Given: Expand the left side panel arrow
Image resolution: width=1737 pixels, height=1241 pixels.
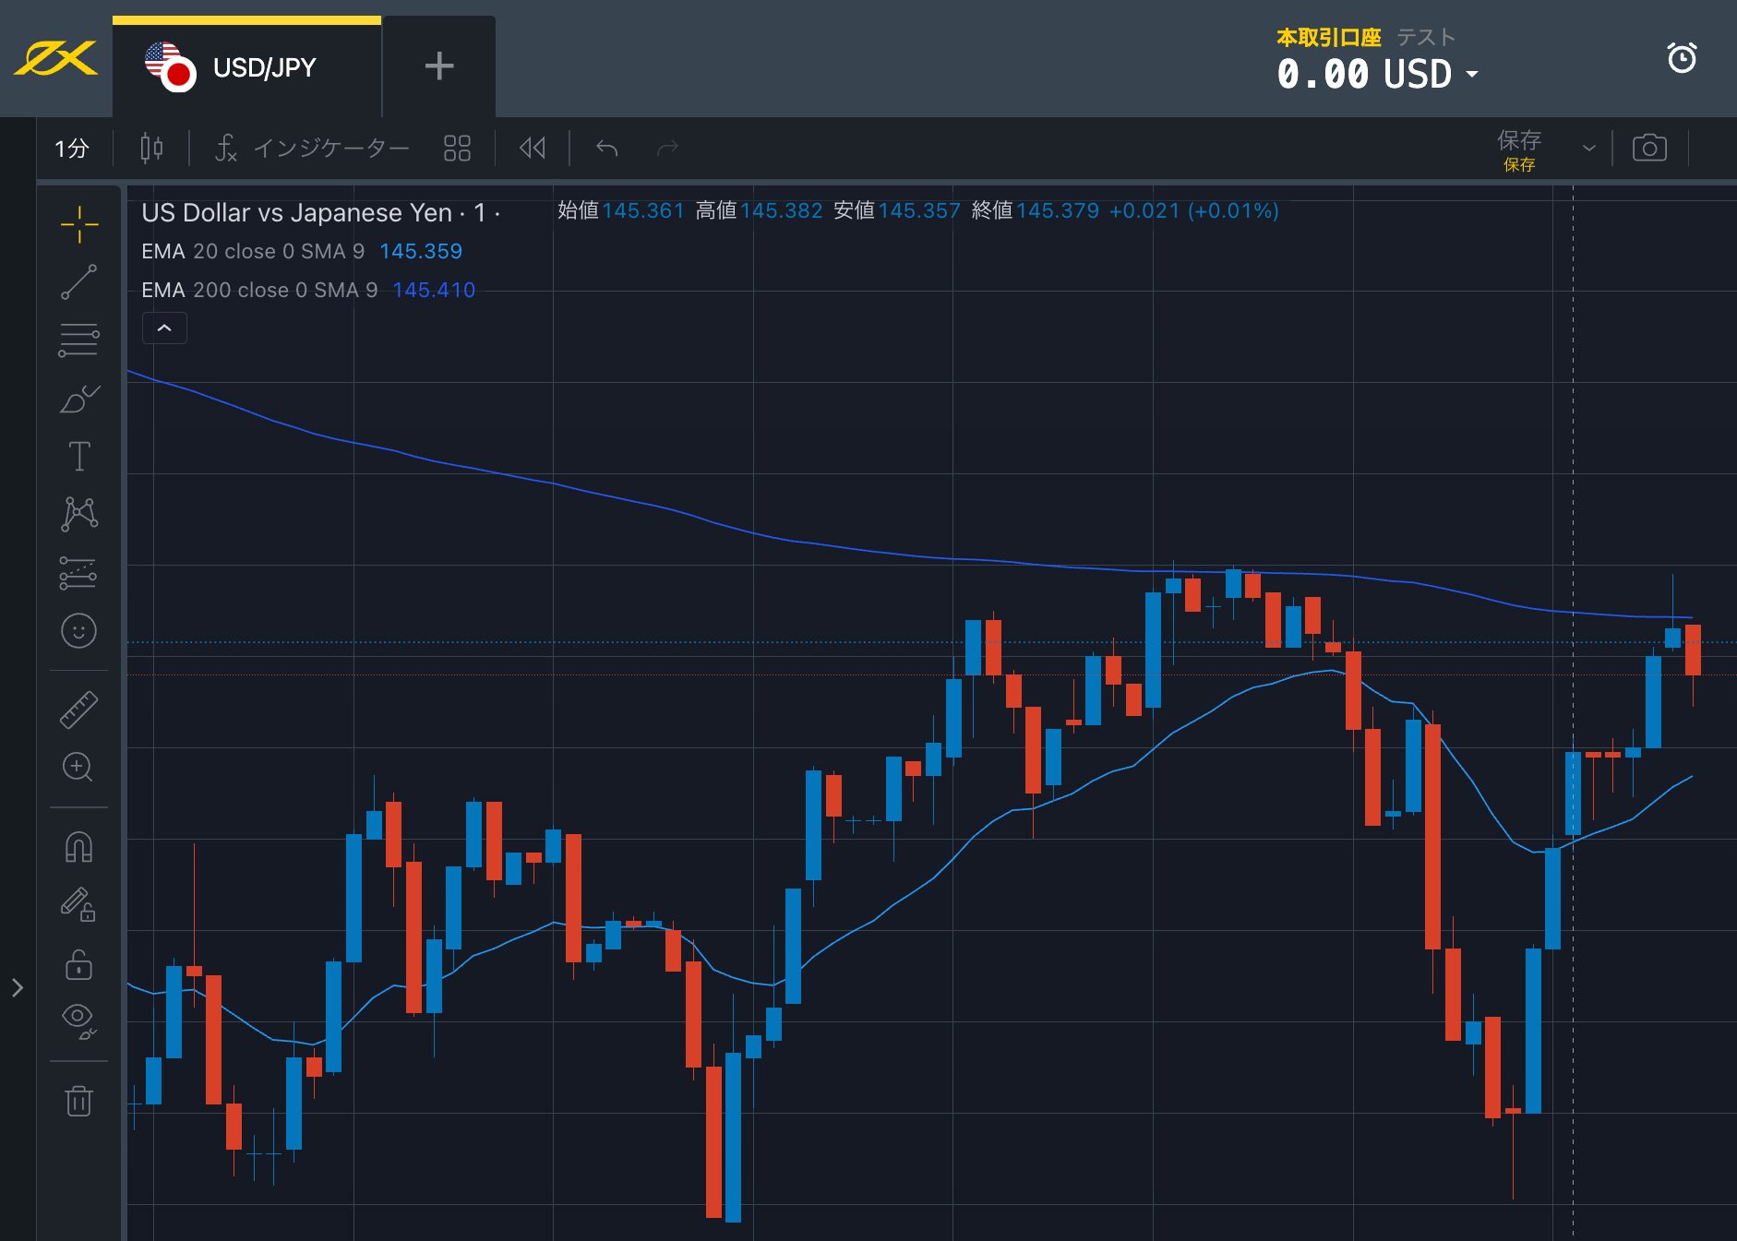Looking at the screenshot, I should tap(18, 988).
